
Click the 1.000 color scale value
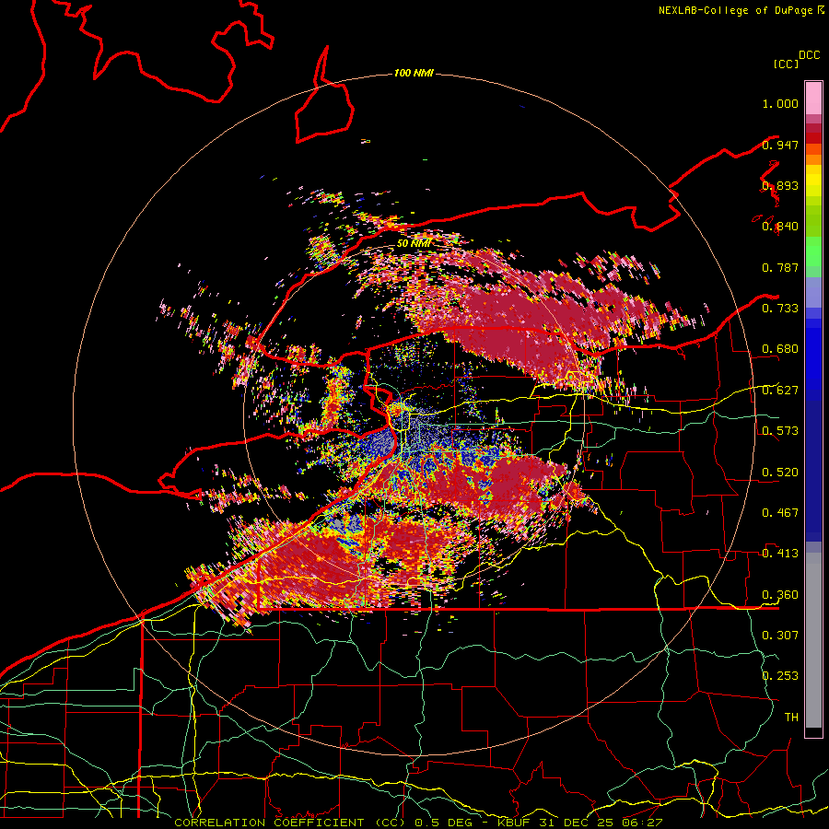[780, 103]
